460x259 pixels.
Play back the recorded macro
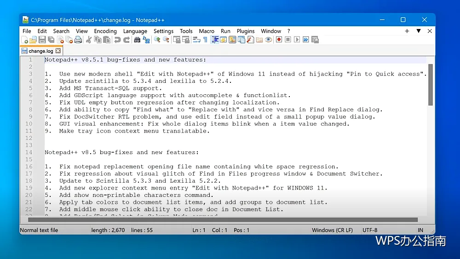297,40
